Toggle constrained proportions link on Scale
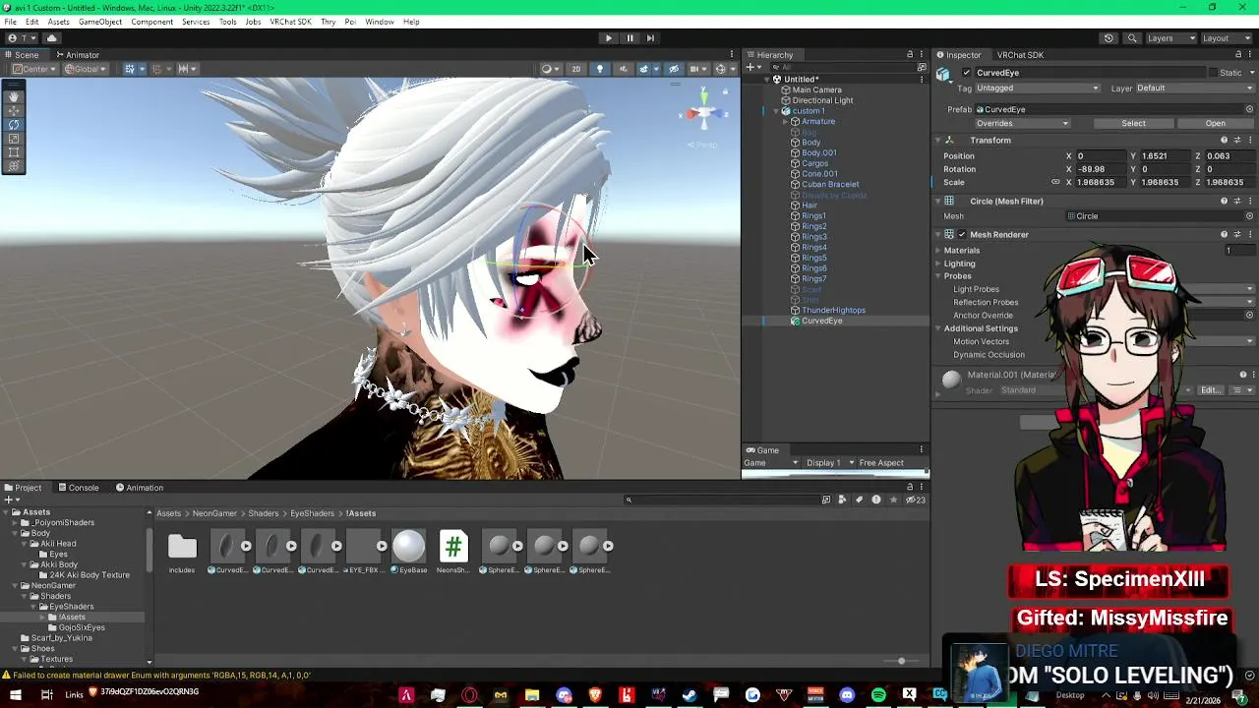Image resolution: width=1259 pixels, height=708 pixels. tap(1055, 182)
